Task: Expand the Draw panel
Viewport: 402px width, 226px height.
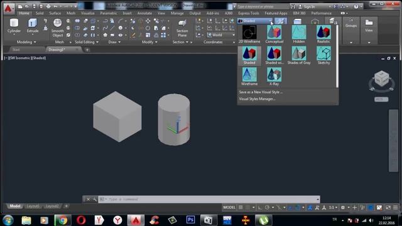Action: click(114, 42)
